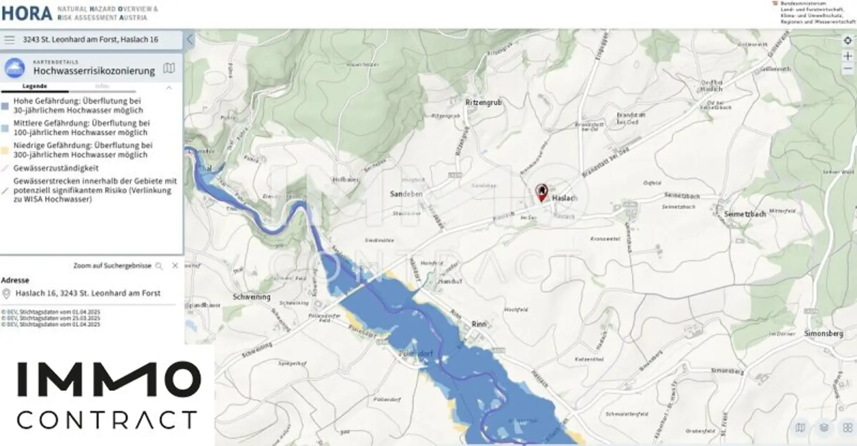The image size is (857, 446).
Task: Click the red location pin at Haslach
Action: (x=541, y=192)
